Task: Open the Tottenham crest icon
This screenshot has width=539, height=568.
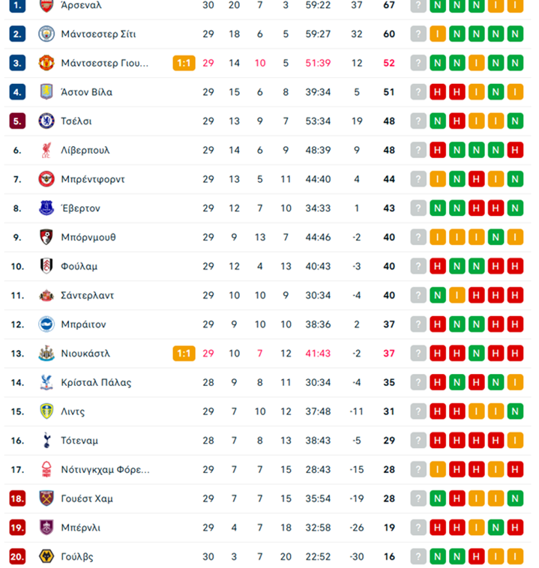Action: (x=47, y=441)
